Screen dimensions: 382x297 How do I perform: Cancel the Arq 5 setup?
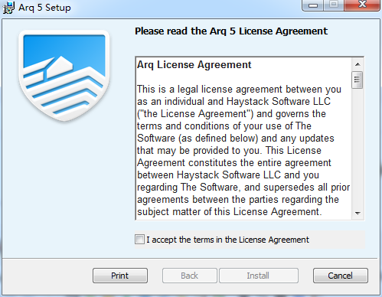[x=341, y=276]
